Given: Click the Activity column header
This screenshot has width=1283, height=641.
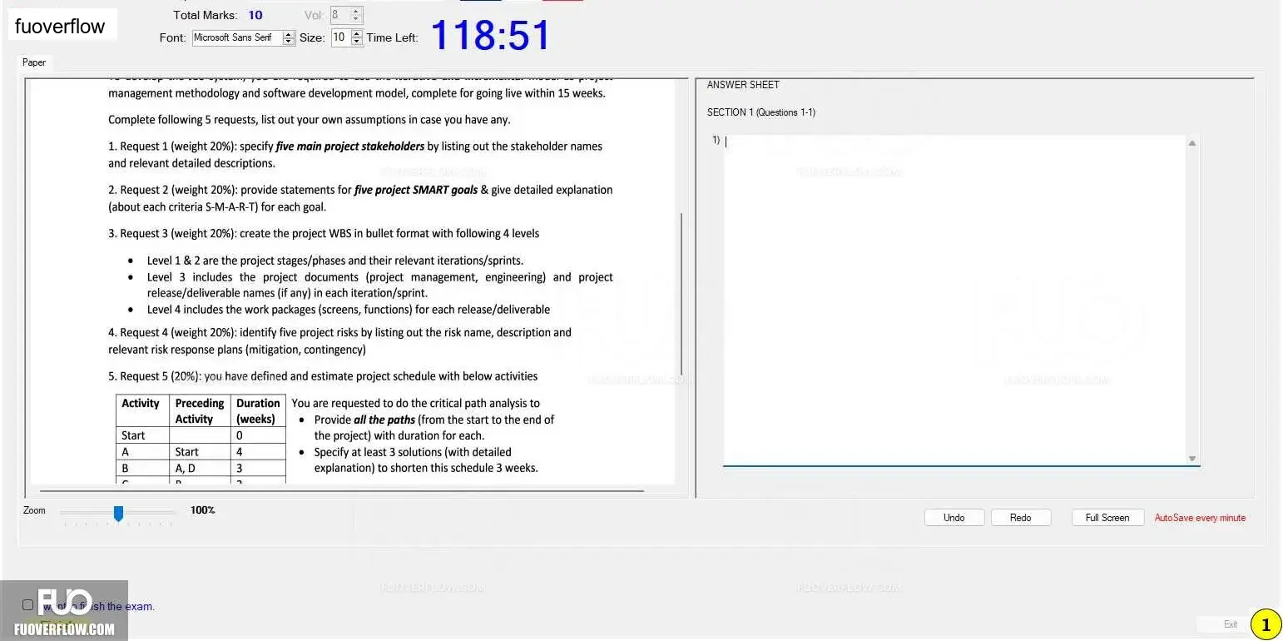Looking at the screenshot, I should (x=141, y=411).
